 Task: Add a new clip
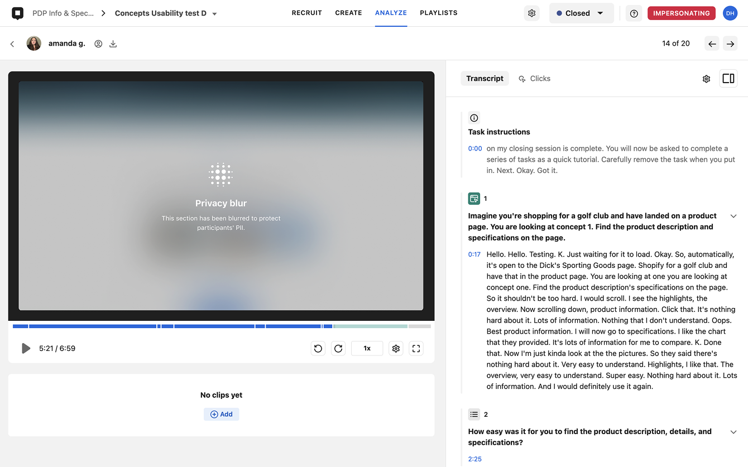point(221,414)
